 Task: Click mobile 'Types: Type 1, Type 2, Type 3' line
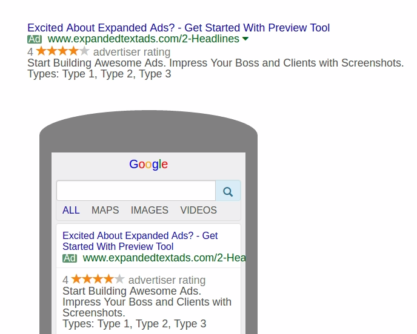point(135,324)
